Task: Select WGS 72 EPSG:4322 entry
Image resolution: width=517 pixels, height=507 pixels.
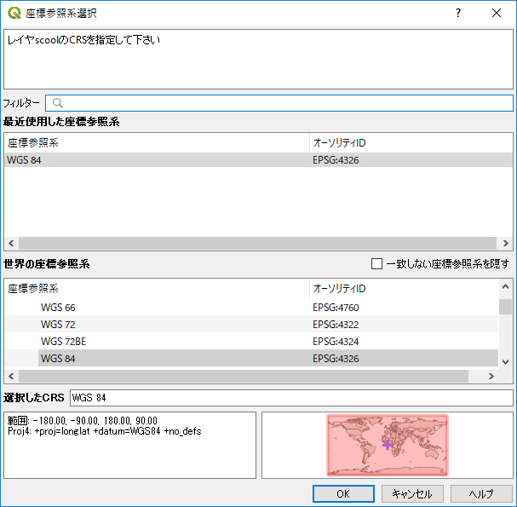Action: [x=58, y=325]
